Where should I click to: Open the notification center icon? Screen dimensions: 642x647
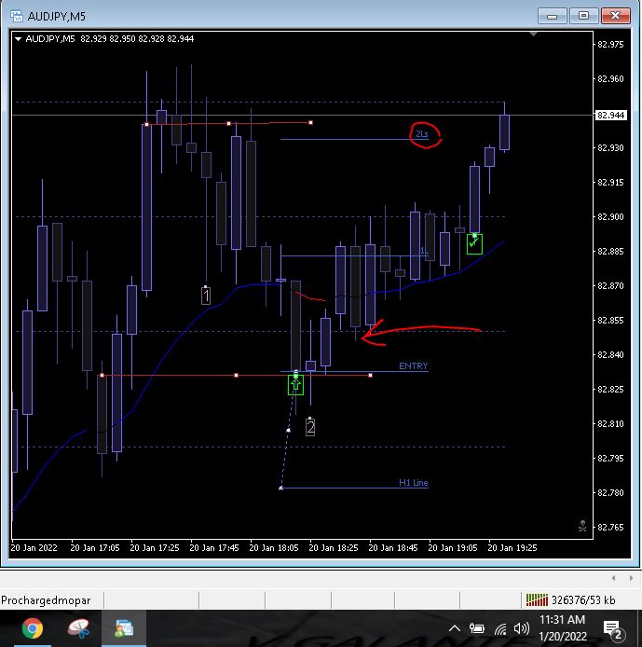(x=613, y=629)
